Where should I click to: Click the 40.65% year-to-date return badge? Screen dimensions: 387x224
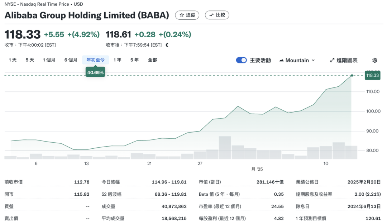click(x=95, y=72)
